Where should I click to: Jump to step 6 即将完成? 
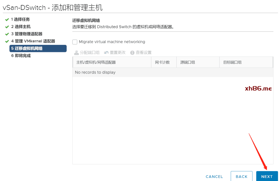pyautogui.click(x=21, y=56)
